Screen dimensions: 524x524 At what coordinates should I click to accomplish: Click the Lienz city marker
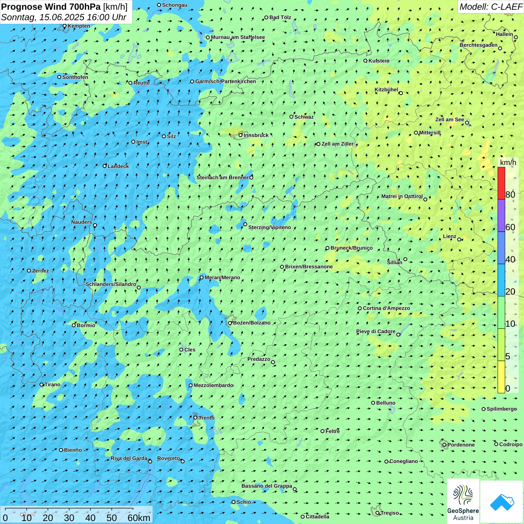pyautogui.click(x=459, y=240)
